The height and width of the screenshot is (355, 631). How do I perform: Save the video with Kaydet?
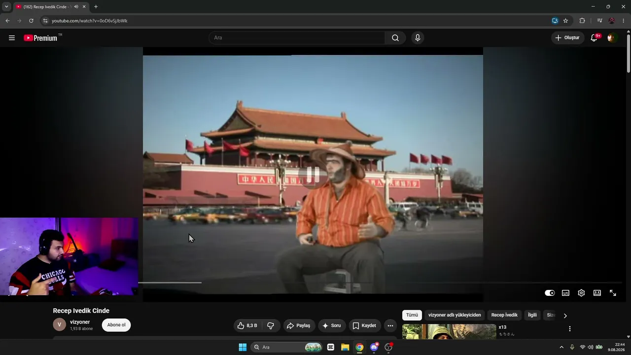[364, 325]
